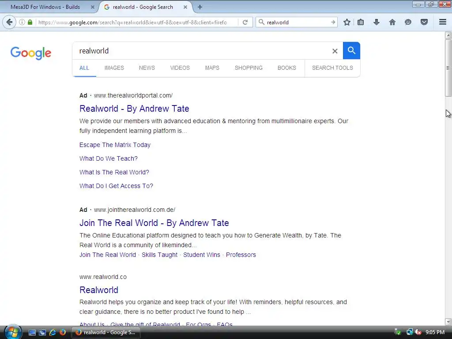Open SEARCH TOOLS options
The height and width of the screenshot is (339, 452).
[332, 68]
